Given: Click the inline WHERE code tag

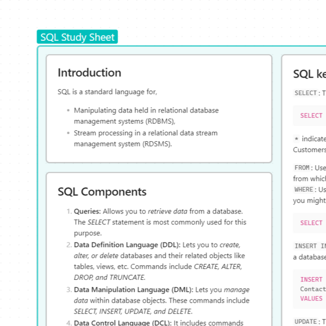Looking at the screenshot, I should (x=304, y=190).
